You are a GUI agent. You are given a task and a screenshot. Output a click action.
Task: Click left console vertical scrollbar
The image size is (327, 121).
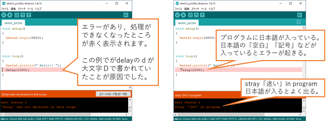pos(130,105)
